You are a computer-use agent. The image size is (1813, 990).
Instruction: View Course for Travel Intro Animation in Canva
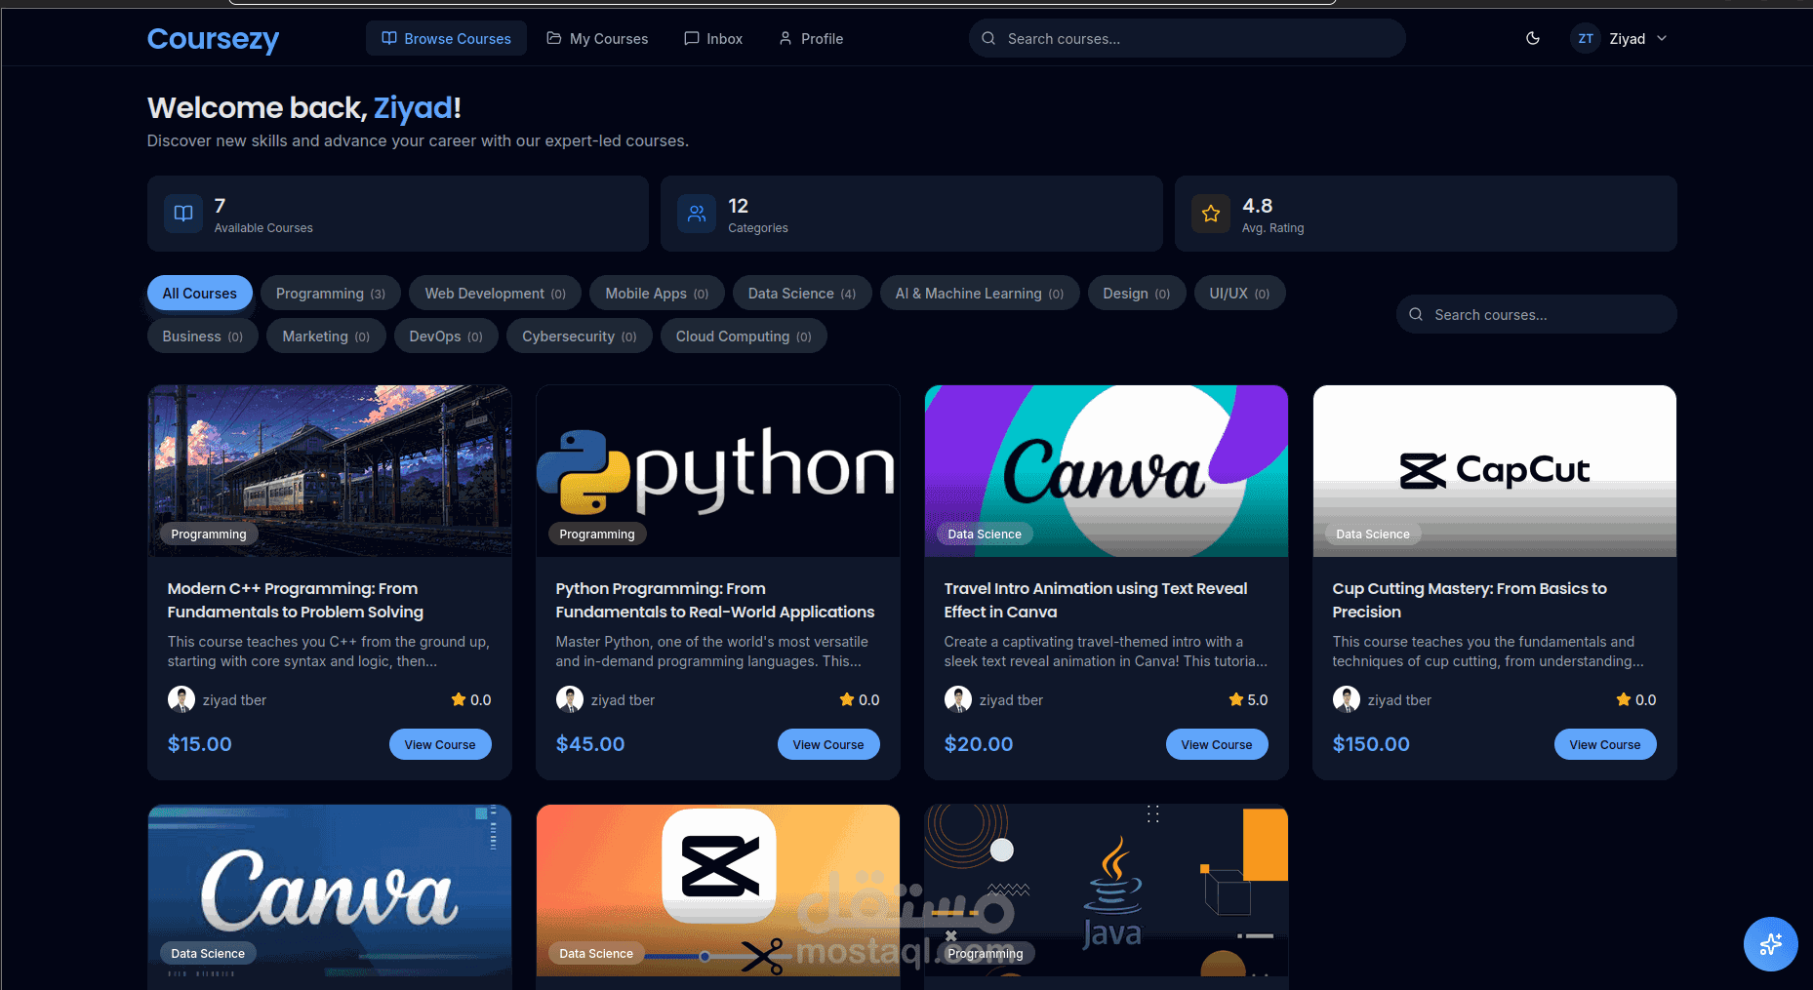(1217, 744)
